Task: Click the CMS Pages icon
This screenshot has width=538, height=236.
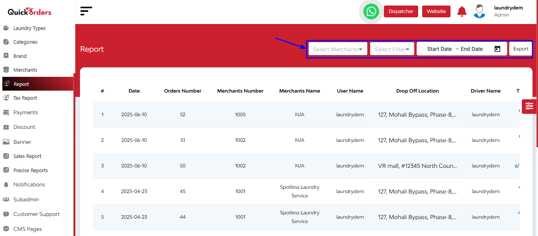Action: coord(6,229)
